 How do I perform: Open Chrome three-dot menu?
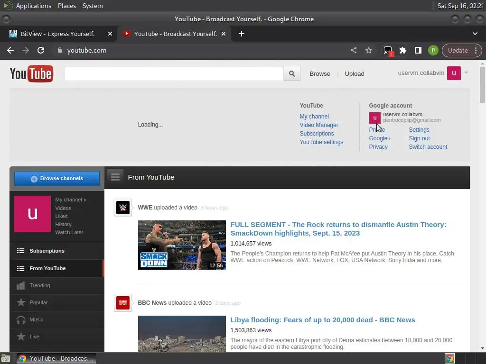tap(476, 50)
